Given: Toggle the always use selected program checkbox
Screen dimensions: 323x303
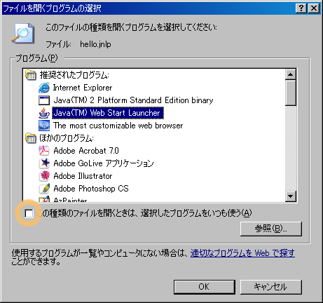Looking at the screenshot, I should click(29, 213).
